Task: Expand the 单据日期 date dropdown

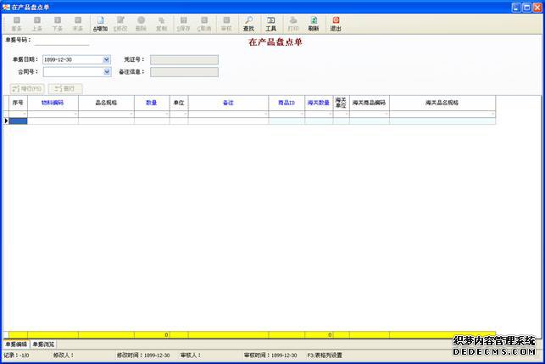Action: coord(107,60)
